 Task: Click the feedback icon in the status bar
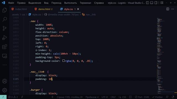coord(167,97)
